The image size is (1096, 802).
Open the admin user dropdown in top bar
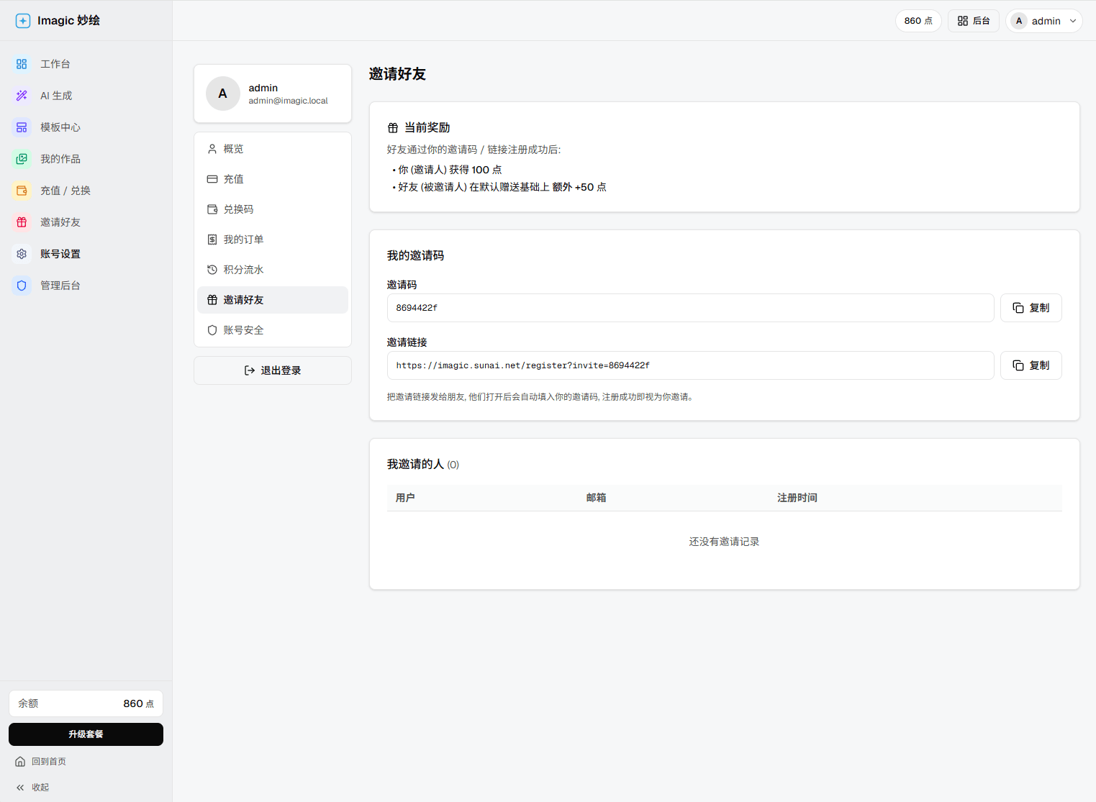pyautogui.click(x=1044, y=21)
